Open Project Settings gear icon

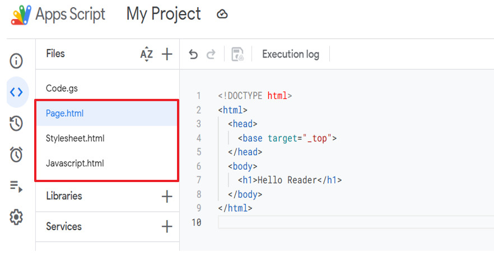[x=16, y=217]
